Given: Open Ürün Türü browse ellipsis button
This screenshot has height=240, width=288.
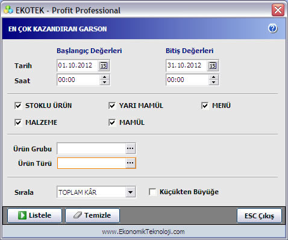Looking at the screenshot, I should point(130,163).
